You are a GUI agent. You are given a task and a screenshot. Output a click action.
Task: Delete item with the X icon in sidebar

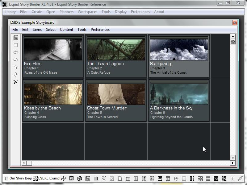[16, 82]
